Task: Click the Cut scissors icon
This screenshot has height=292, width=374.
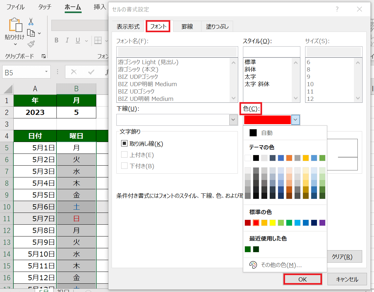Action: 31,21
